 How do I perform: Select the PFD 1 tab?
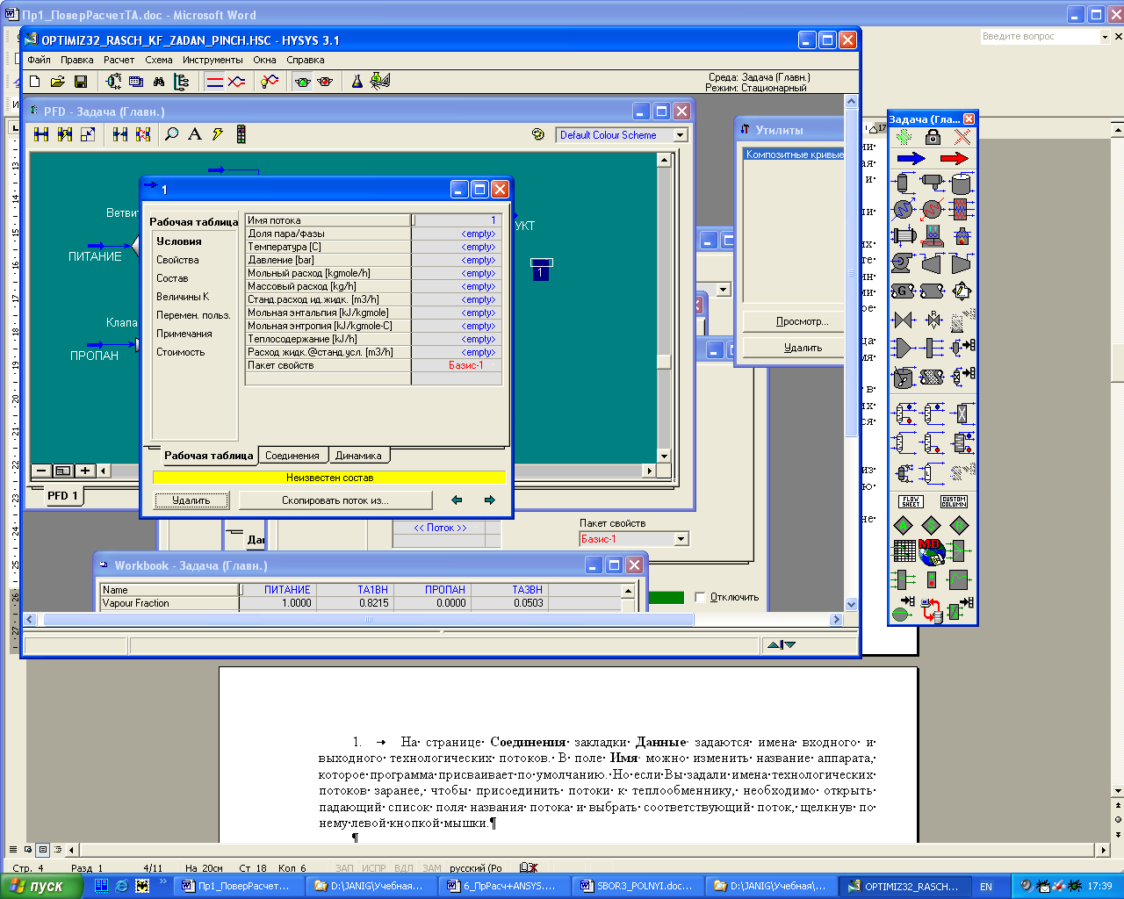pyautogui.click(x=62, y=496)
